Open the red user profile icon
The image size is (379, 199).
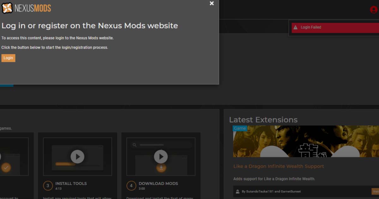coord(374,9)
